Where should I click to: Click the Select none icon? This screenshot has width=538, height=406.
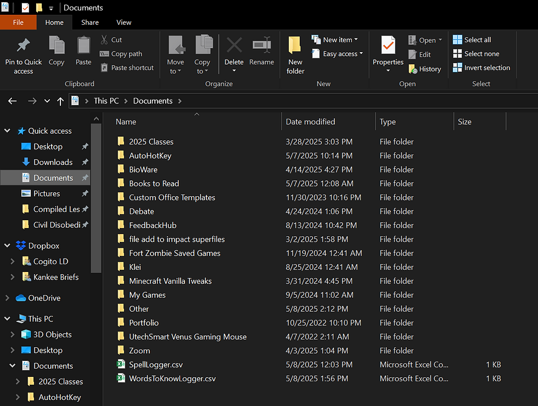(457, 54)
